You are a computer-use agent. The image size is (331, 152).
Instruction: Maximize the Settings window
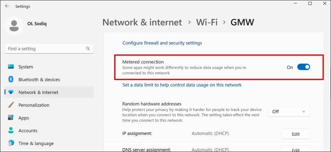tap(310, 4)
